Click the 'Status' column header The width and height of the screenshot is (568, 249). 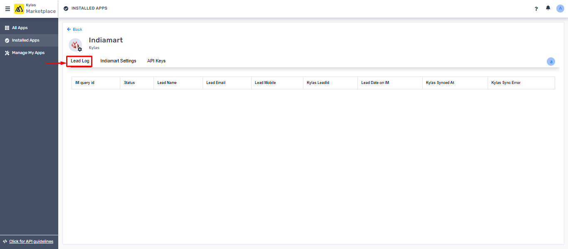pyautogui.click(x=137, y=83)
